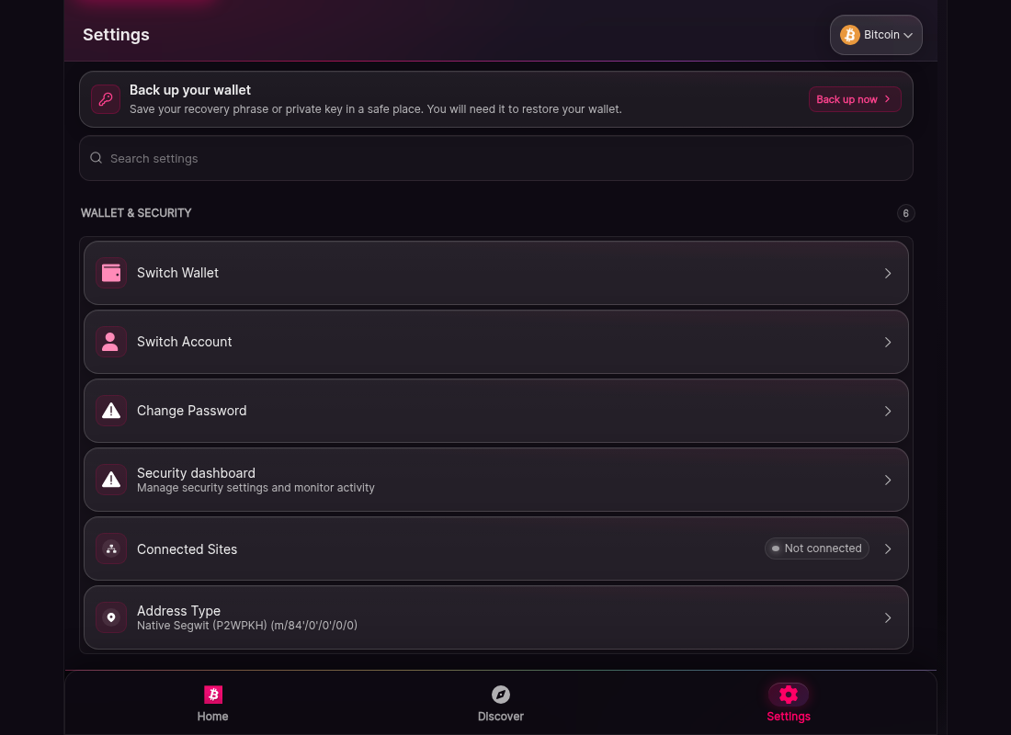Click the Change Password warning triangle icon
The height and width of the screenshot is (735, 1011).
coord(111,412)
